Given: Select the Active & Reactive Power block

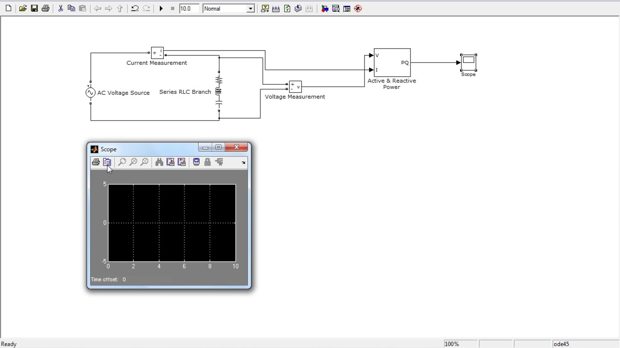Looking at the screenshot, I should (x=392, y=62).
